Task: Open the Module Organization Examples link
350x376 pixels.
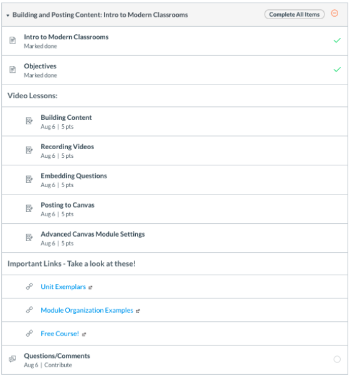Action: pyautogui.click(x=87, y=310)
